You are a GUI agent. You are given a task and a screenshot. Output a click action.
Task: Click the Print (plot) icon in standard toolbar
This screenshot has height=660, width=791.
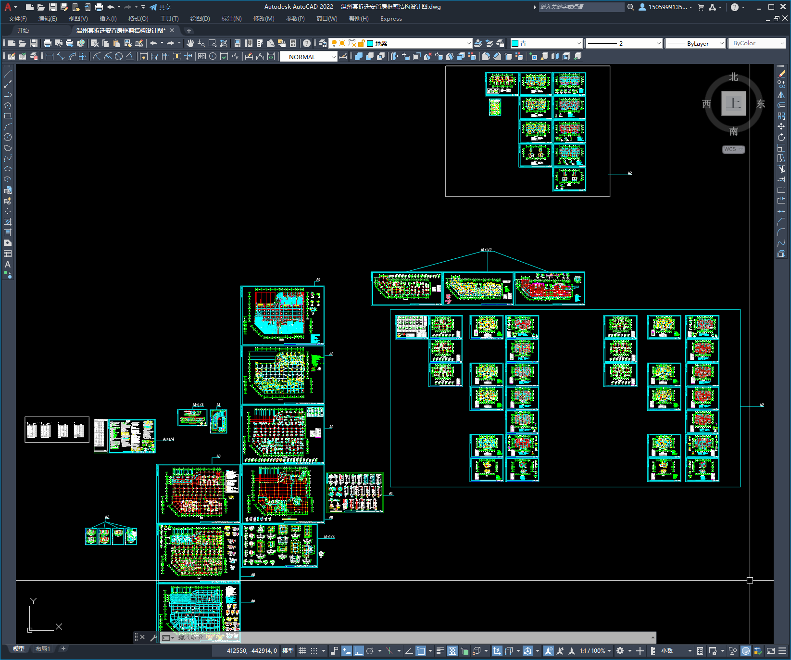(47, 43)
